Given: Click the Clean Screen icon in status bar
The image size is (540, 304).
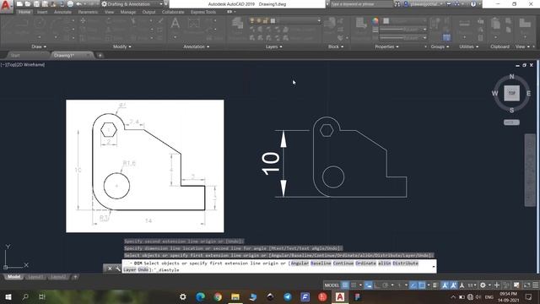Looking at the screenshot, I should point(526,285).
